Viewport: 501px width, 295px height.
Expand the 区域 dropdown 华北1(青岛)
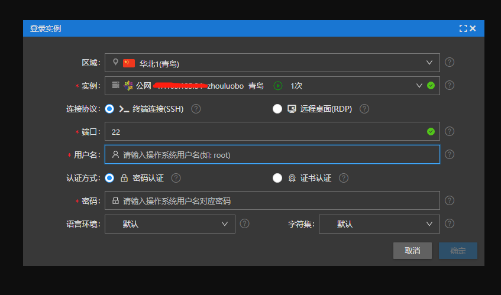[272, 63]
